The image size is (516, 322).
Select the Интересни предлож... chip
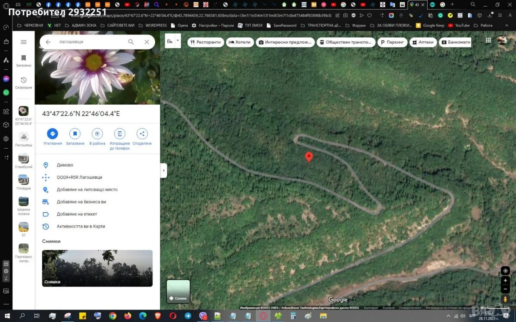click(x=285, y=42)
